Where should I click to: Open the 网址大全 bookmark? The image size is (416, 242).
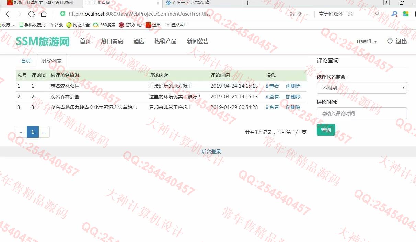(78, 25)
